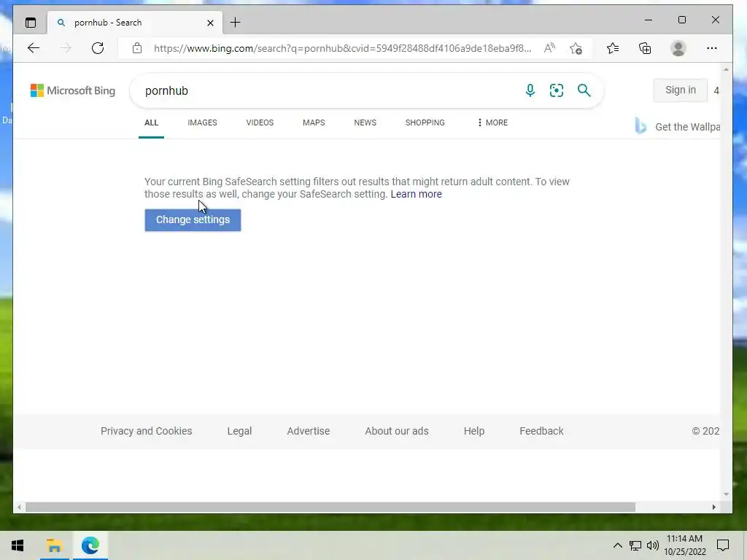747x560 pixels.
Task: Open the SafeSearch Learn more link
Action: click(x=416, y=194)
